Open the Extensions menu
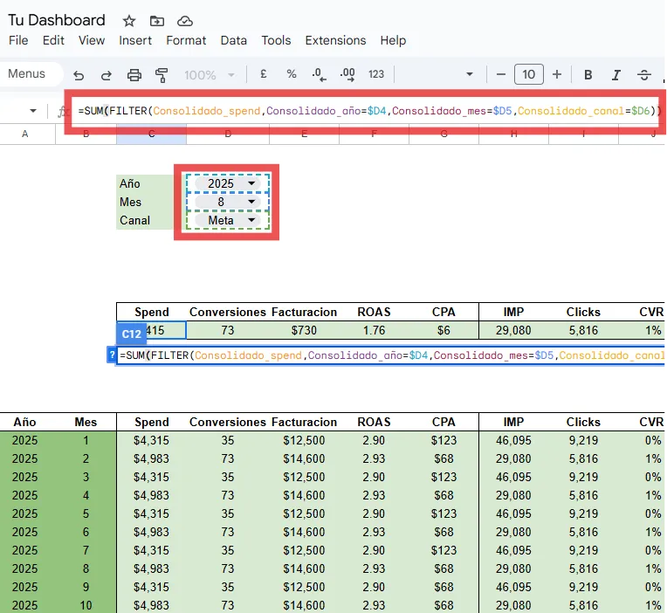Screen dimensions: 667x613 pyautogui.click(x=335, y=40)
